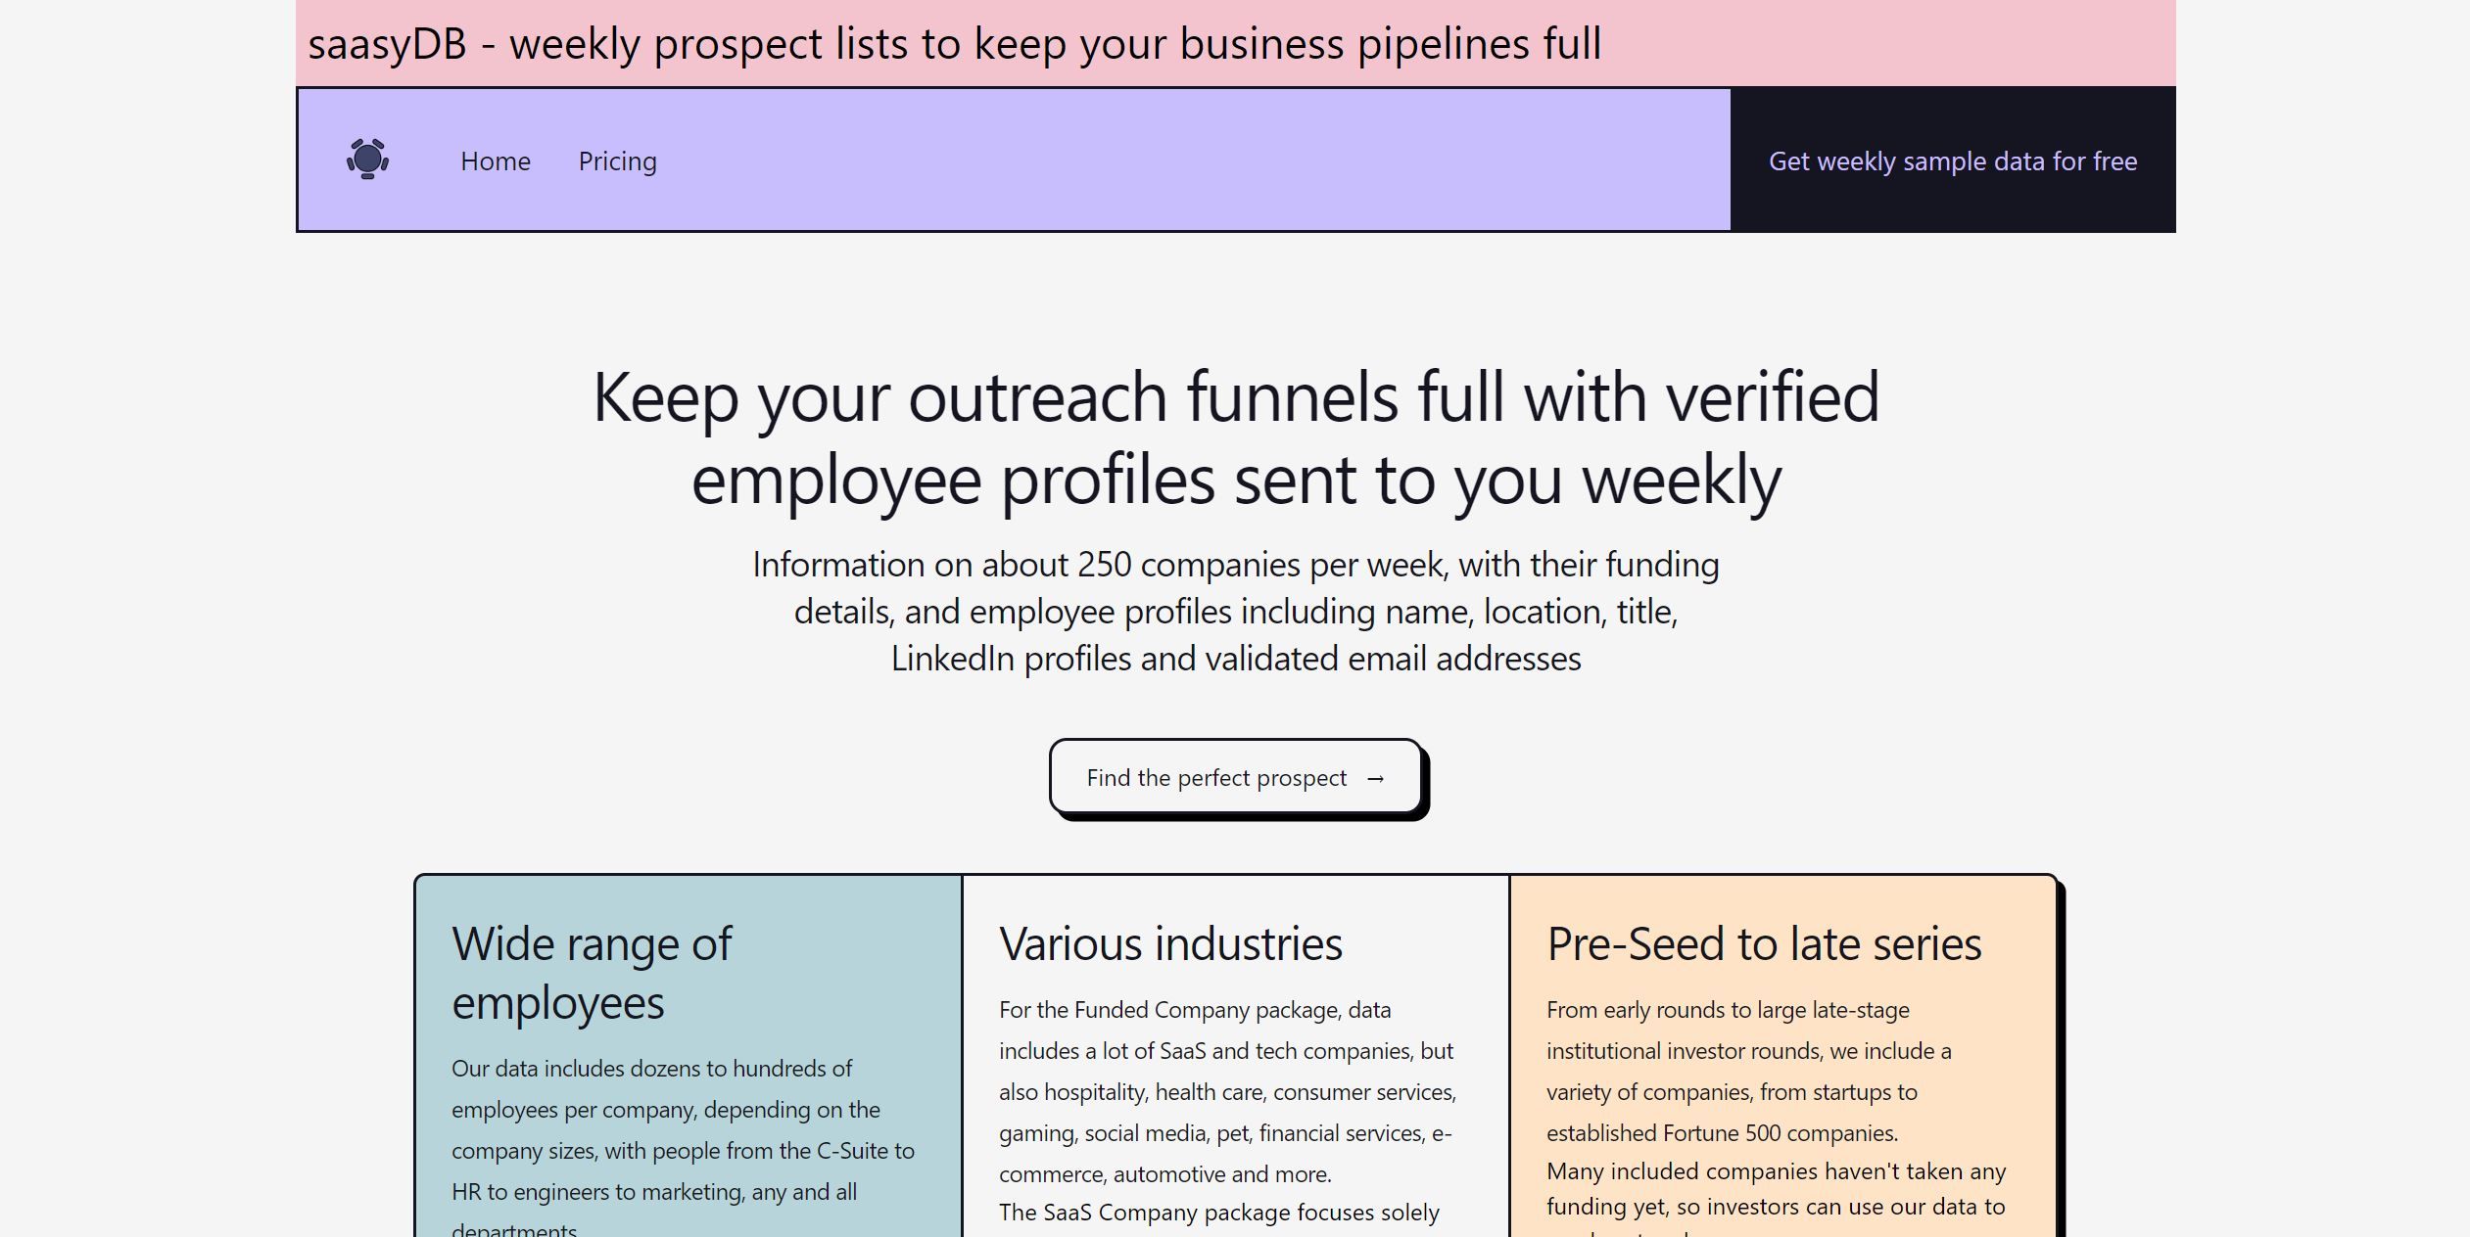Click the empty purple navigation bar area
The image size is (2470, 1237).
[1175, 161]
